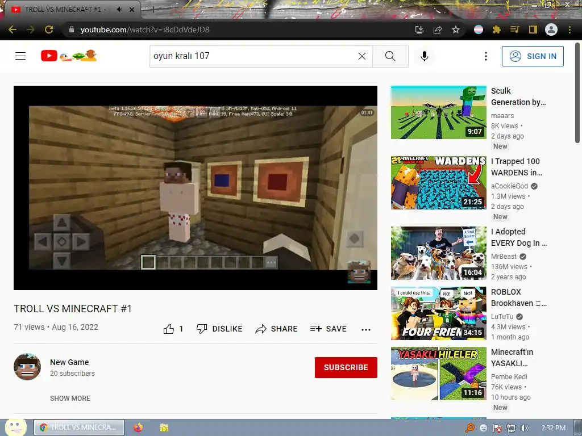Switch to Chrome task in taskbar

[78, 427]
